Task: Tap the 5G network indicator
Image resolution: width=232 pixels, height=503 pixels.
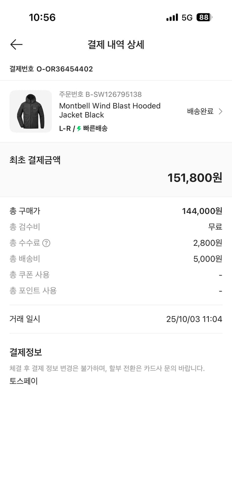Action: pyautogui.click(x=187, y=17)
